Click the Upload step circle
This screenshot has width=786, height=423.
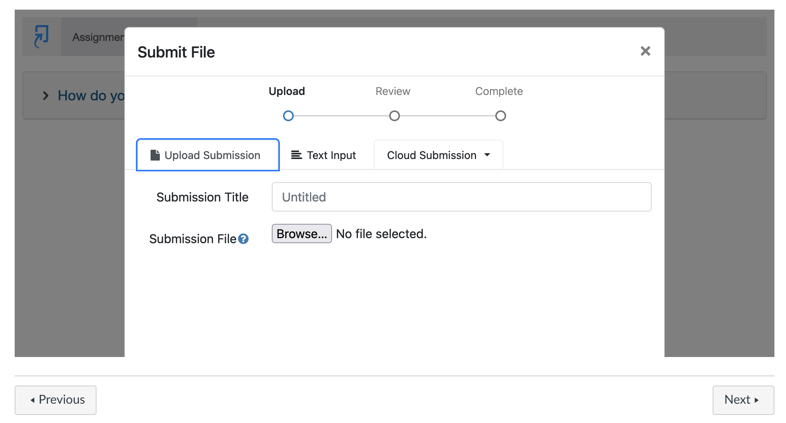click(288, 116)
